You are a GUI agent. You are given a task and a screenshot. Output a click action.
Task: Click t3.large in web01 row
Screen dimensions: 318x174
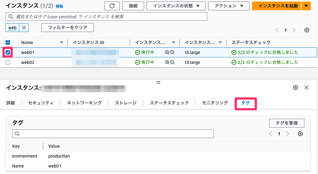tap(192, 52)
